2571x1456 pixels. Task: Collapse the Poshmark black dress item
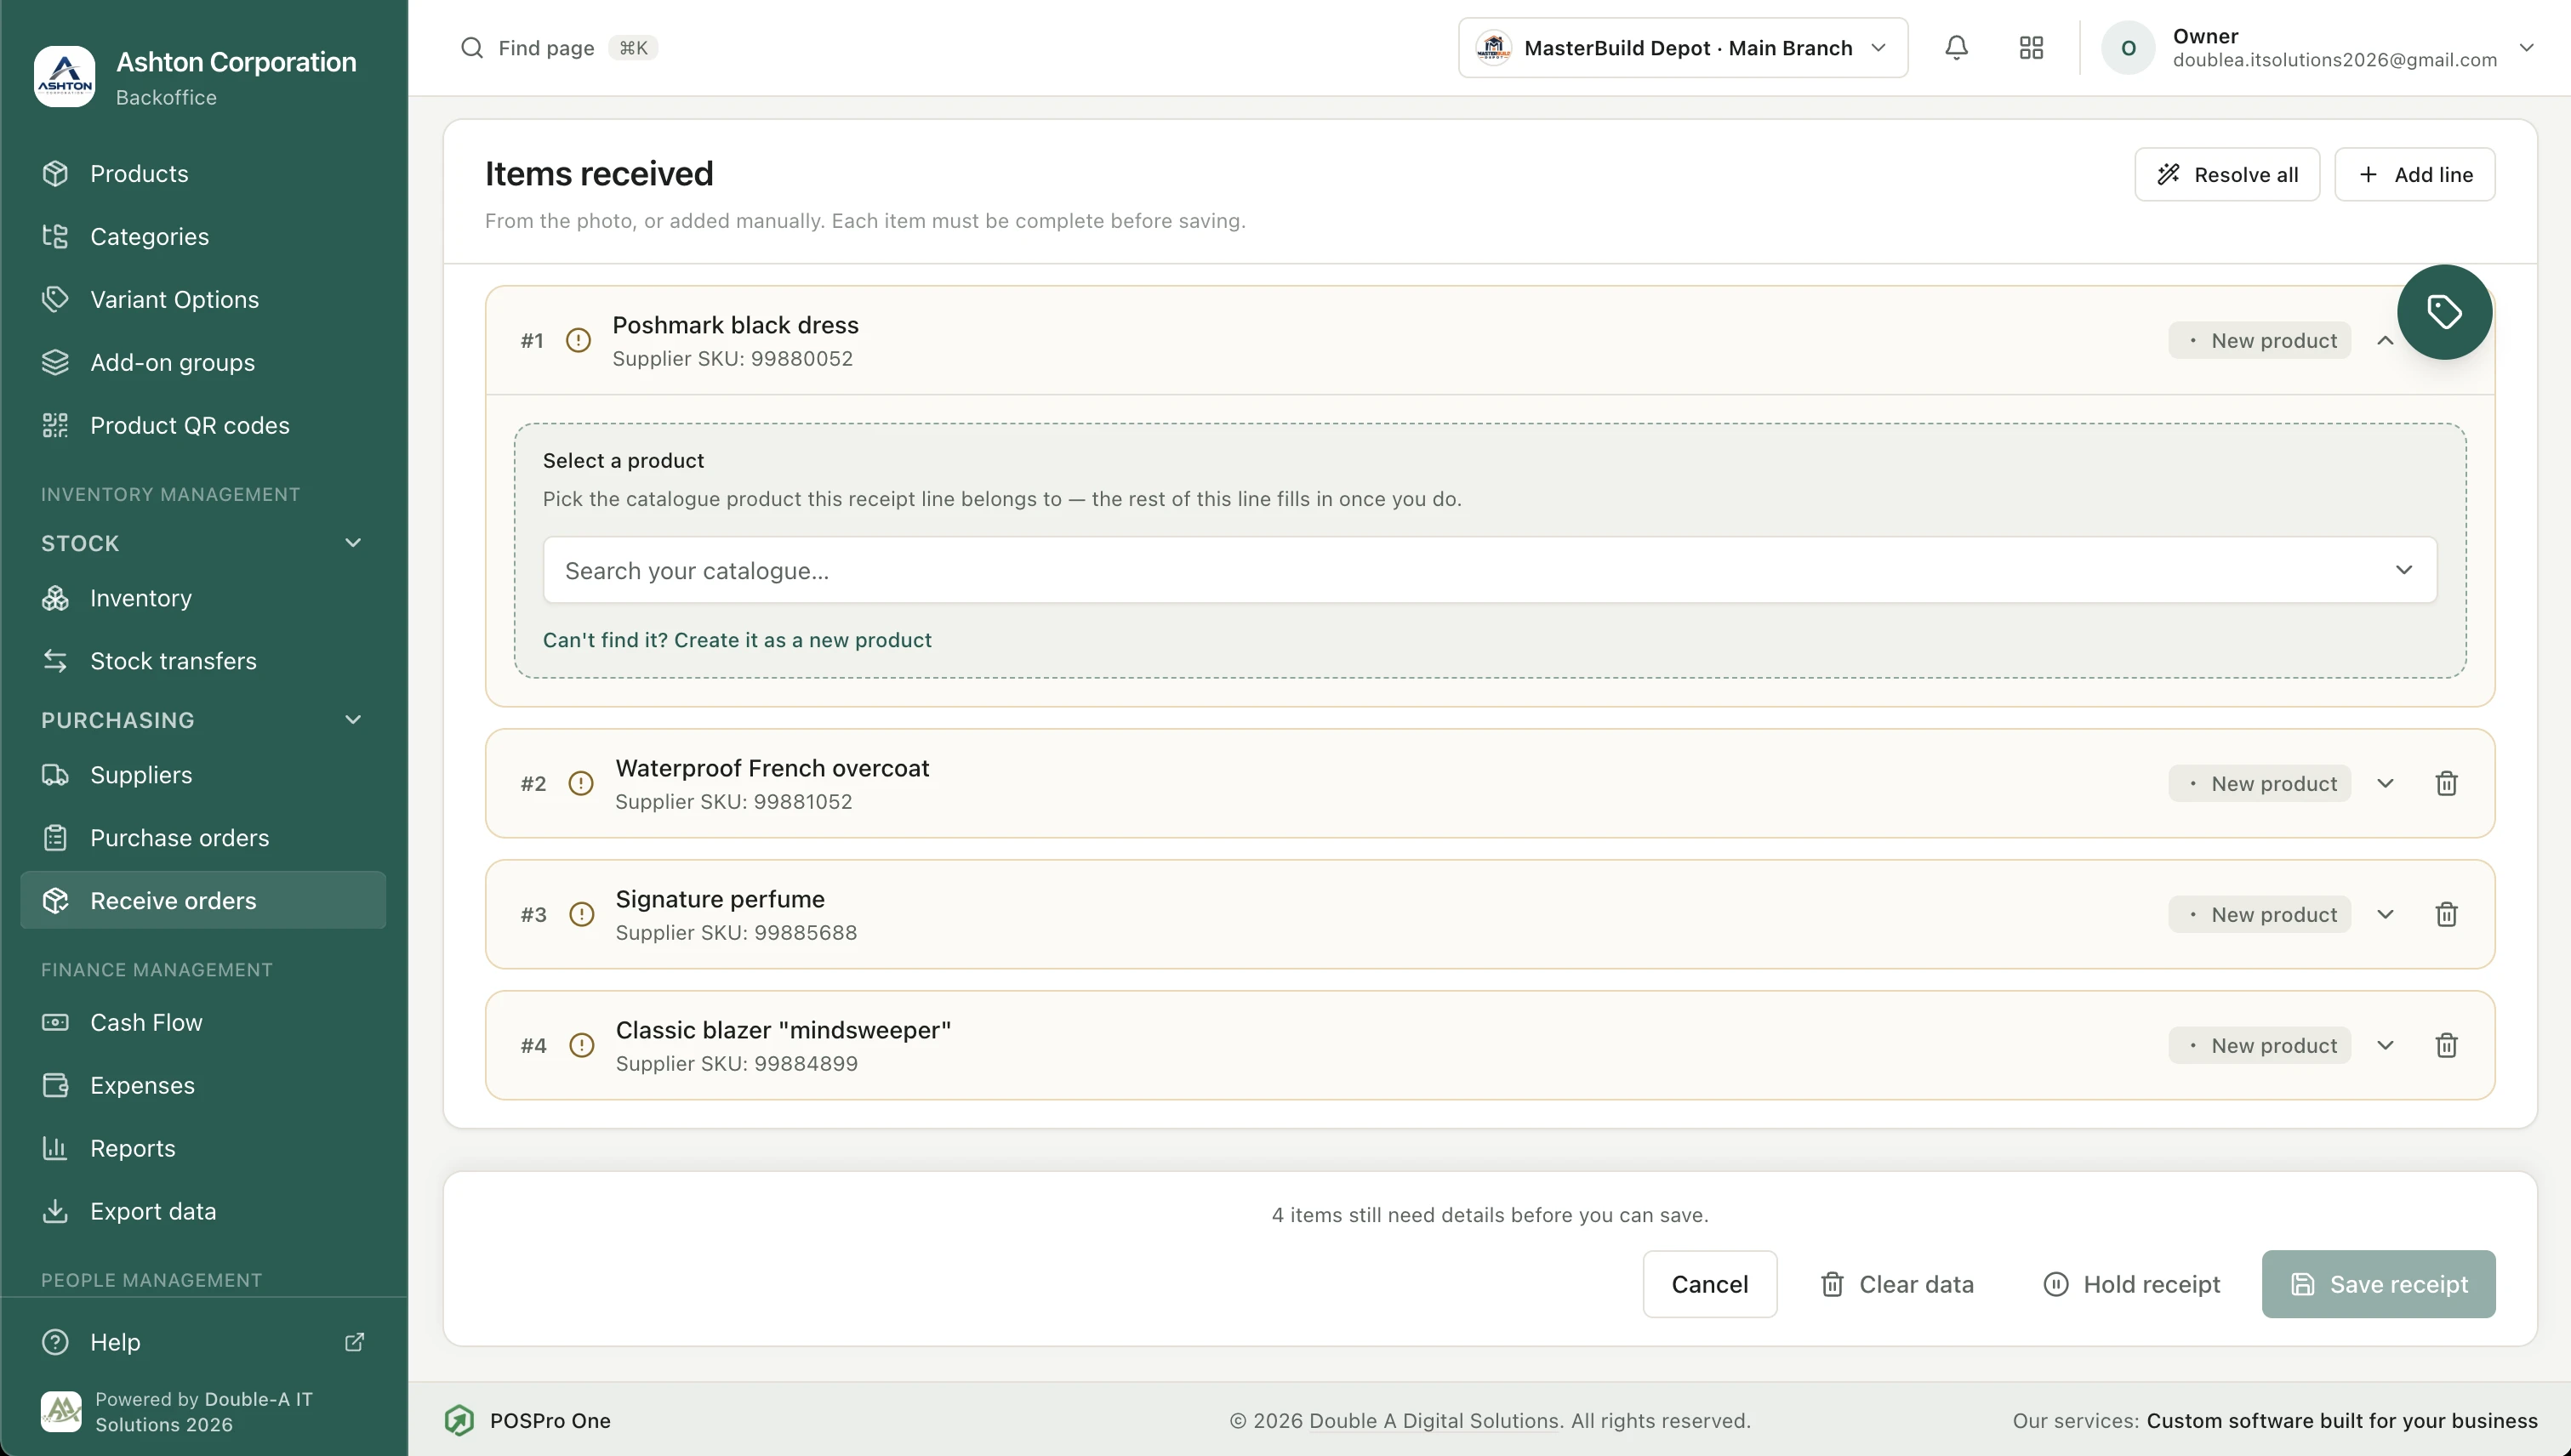coord(2385,340)
